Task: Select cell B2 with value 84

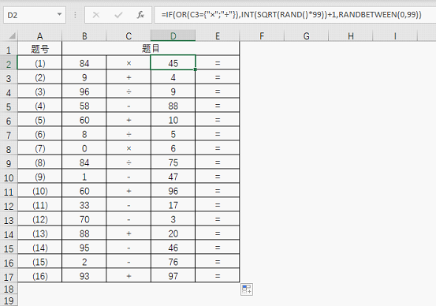Action: 84,63
